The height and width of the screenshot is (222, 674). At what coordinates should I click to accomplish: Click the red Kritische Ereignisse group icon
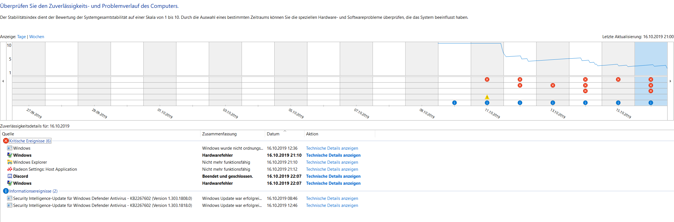[x=6, y=141]
